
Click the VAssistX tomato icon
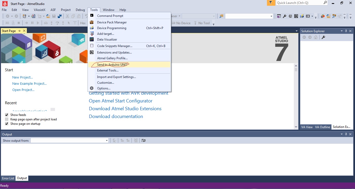click(x=322, y=16)
